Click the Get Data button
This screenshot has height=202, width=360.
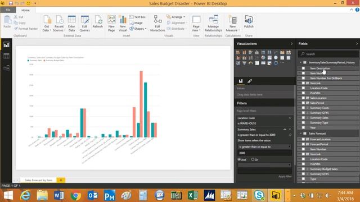(47, 24)
